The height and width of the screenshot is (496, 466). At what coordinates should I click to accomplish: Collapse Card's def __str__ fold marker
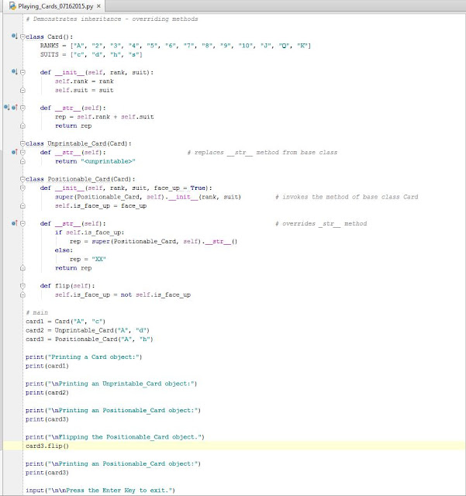pyautogui.click(x=22, y=108)
